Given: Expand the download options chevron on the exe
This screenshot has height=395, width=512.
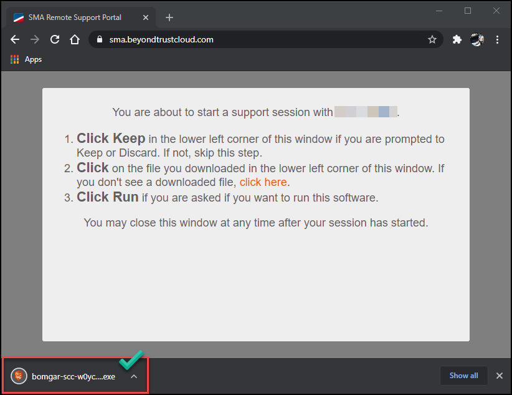Looking at the screenshot, I should (133, 376).
